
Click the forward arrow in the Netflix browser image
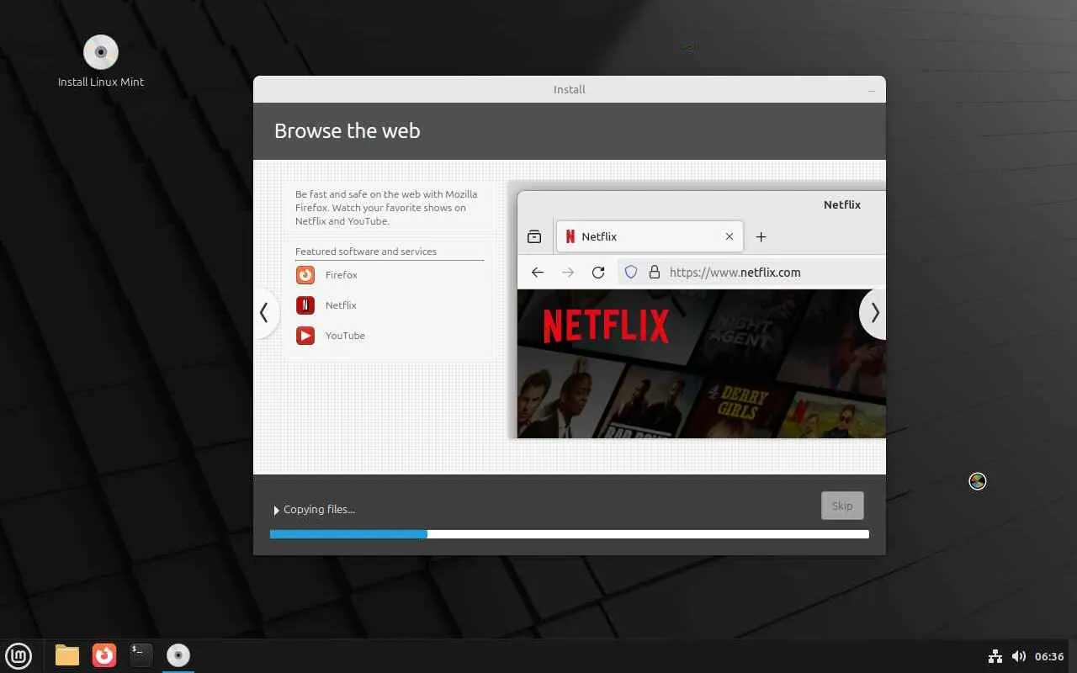pos(568,273)
